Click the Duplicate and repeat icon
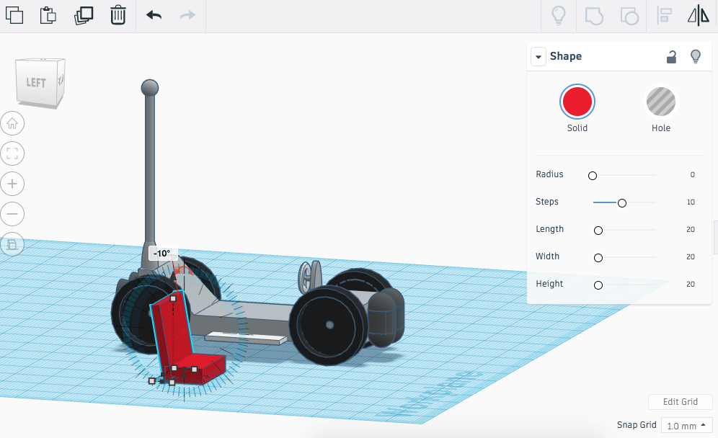Viewport: 718px width, 438px height. click(x=84, y=15)
